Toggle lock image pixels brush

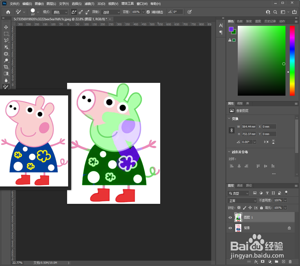pos(244,208)
